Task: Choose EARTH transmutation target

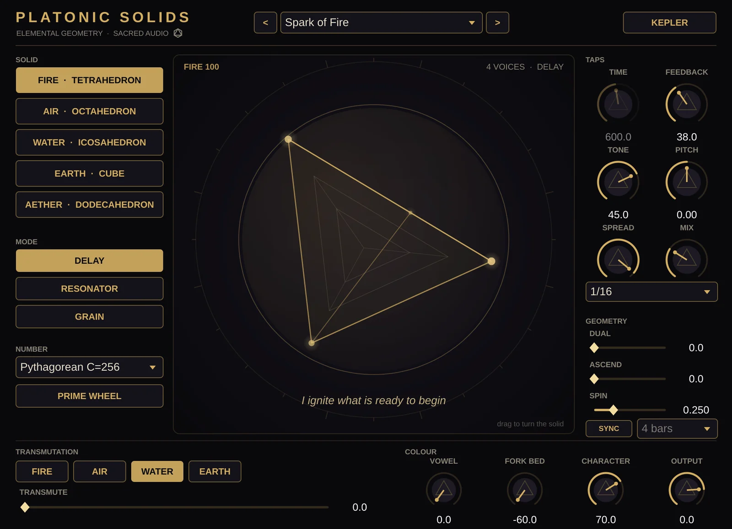Action: pyautogui.click(x=215, y=471)
